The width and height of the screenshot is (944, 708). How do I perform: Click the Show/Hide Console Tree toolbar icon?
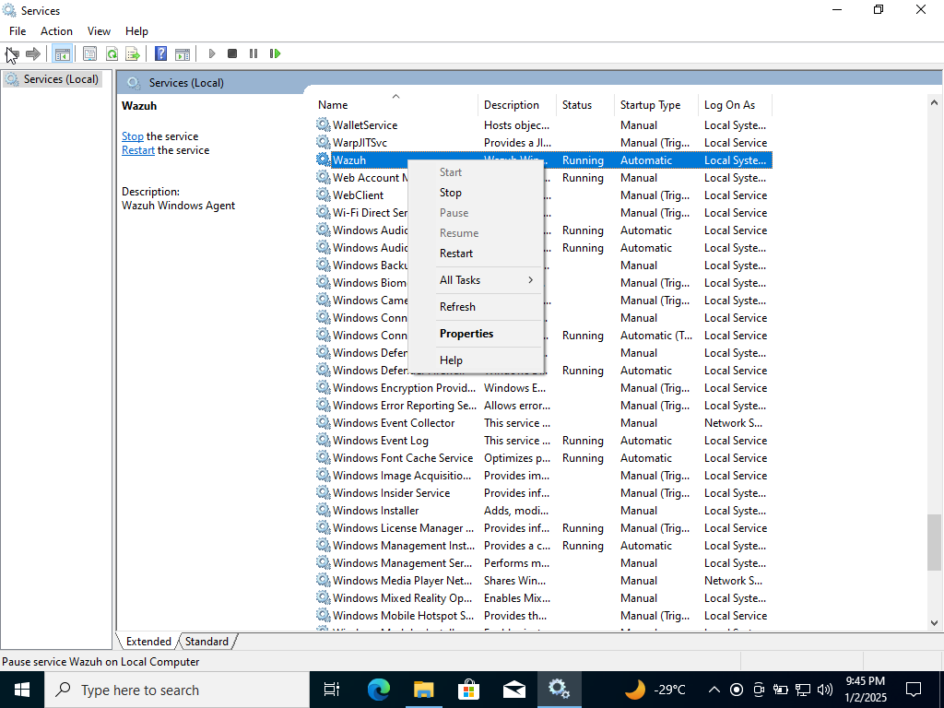click(62, 53)
